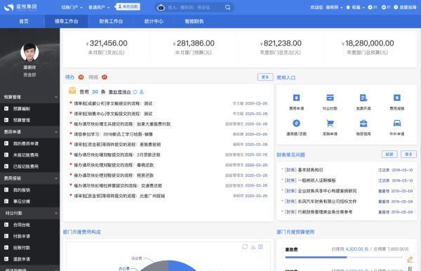The height and width of the screenshot is (271, 421).
Task: Open the 切换门户 dropdown
Action: pos(72,7)
